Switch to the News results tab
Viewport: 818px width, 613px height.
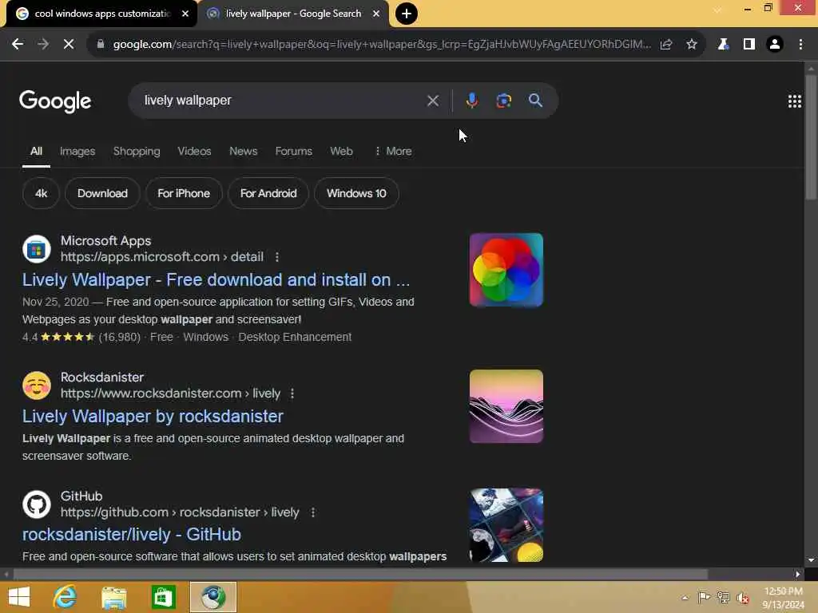(243, 151)
